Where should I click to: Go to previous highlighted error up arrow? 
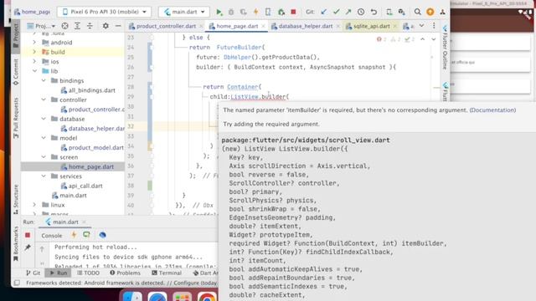point(422,39)
